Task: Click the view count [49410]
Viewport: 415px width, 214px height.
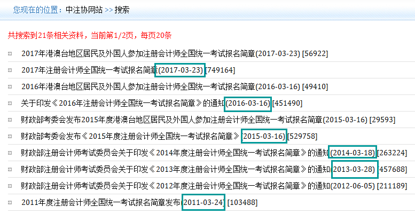Action: click(x=315, y=86)
